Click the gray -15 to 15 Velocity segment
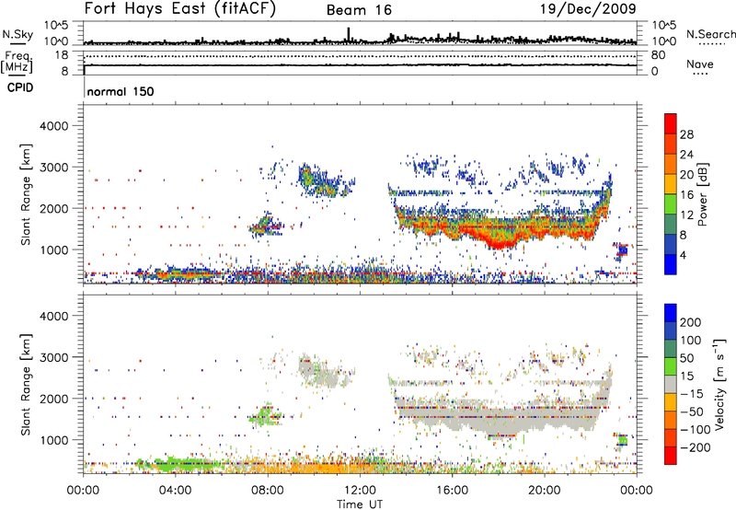Image resolution: width=736 pixels, height=510 pixels. (671, 384)
